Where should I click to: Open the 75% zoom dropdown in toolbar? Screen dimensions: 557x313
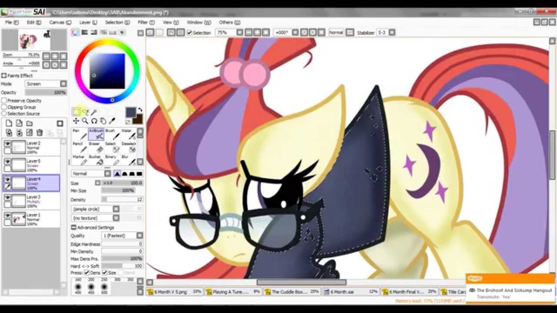click(x=229, y=33)
